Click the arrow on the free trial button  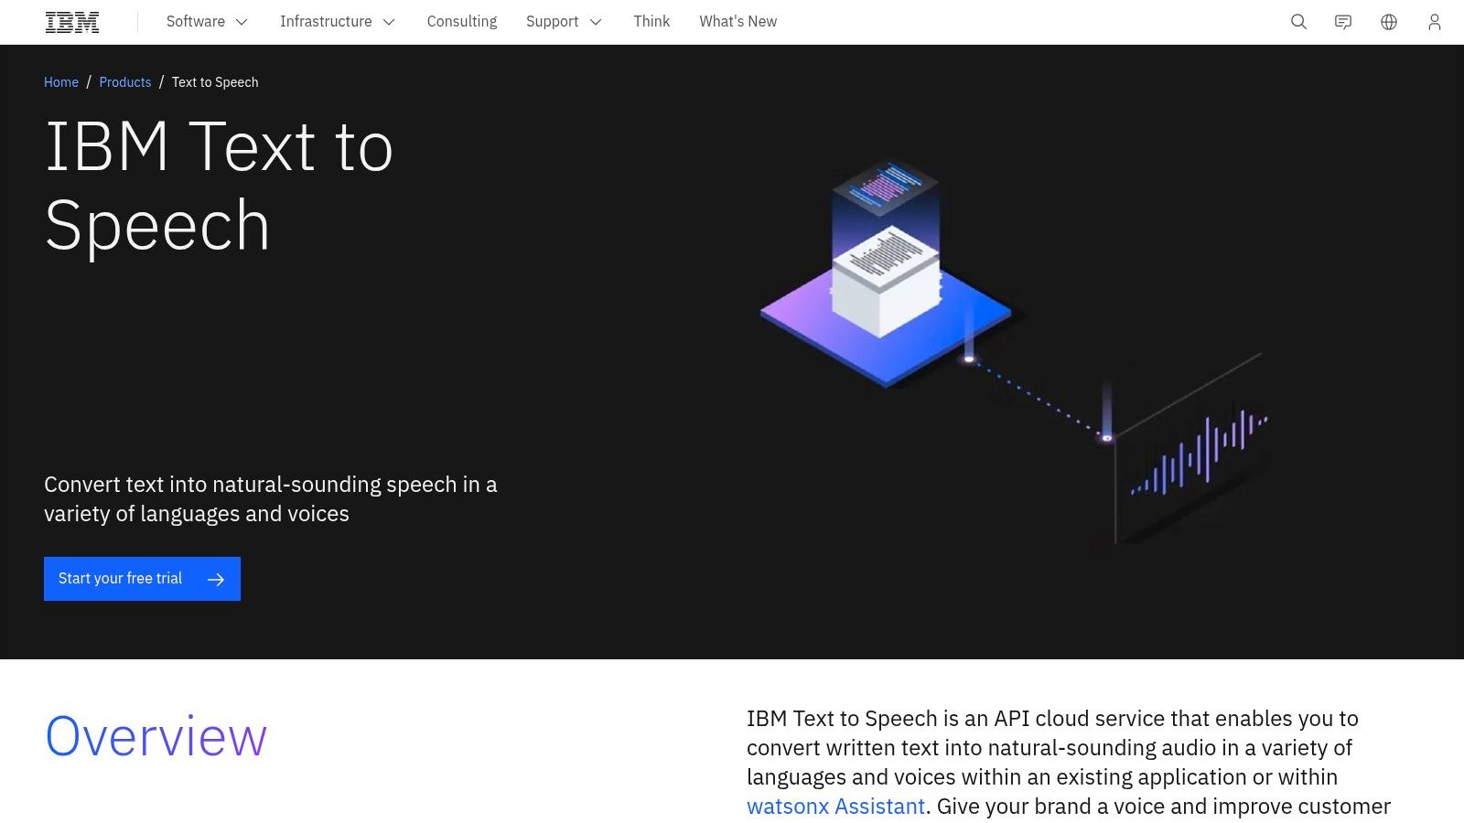coord(217,579)
